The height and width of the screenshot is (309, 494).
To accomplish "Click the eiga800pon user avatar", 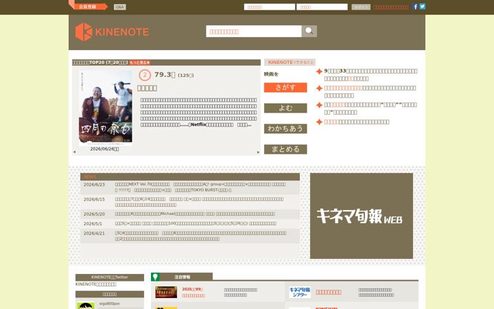I will (x=86, y=306).
